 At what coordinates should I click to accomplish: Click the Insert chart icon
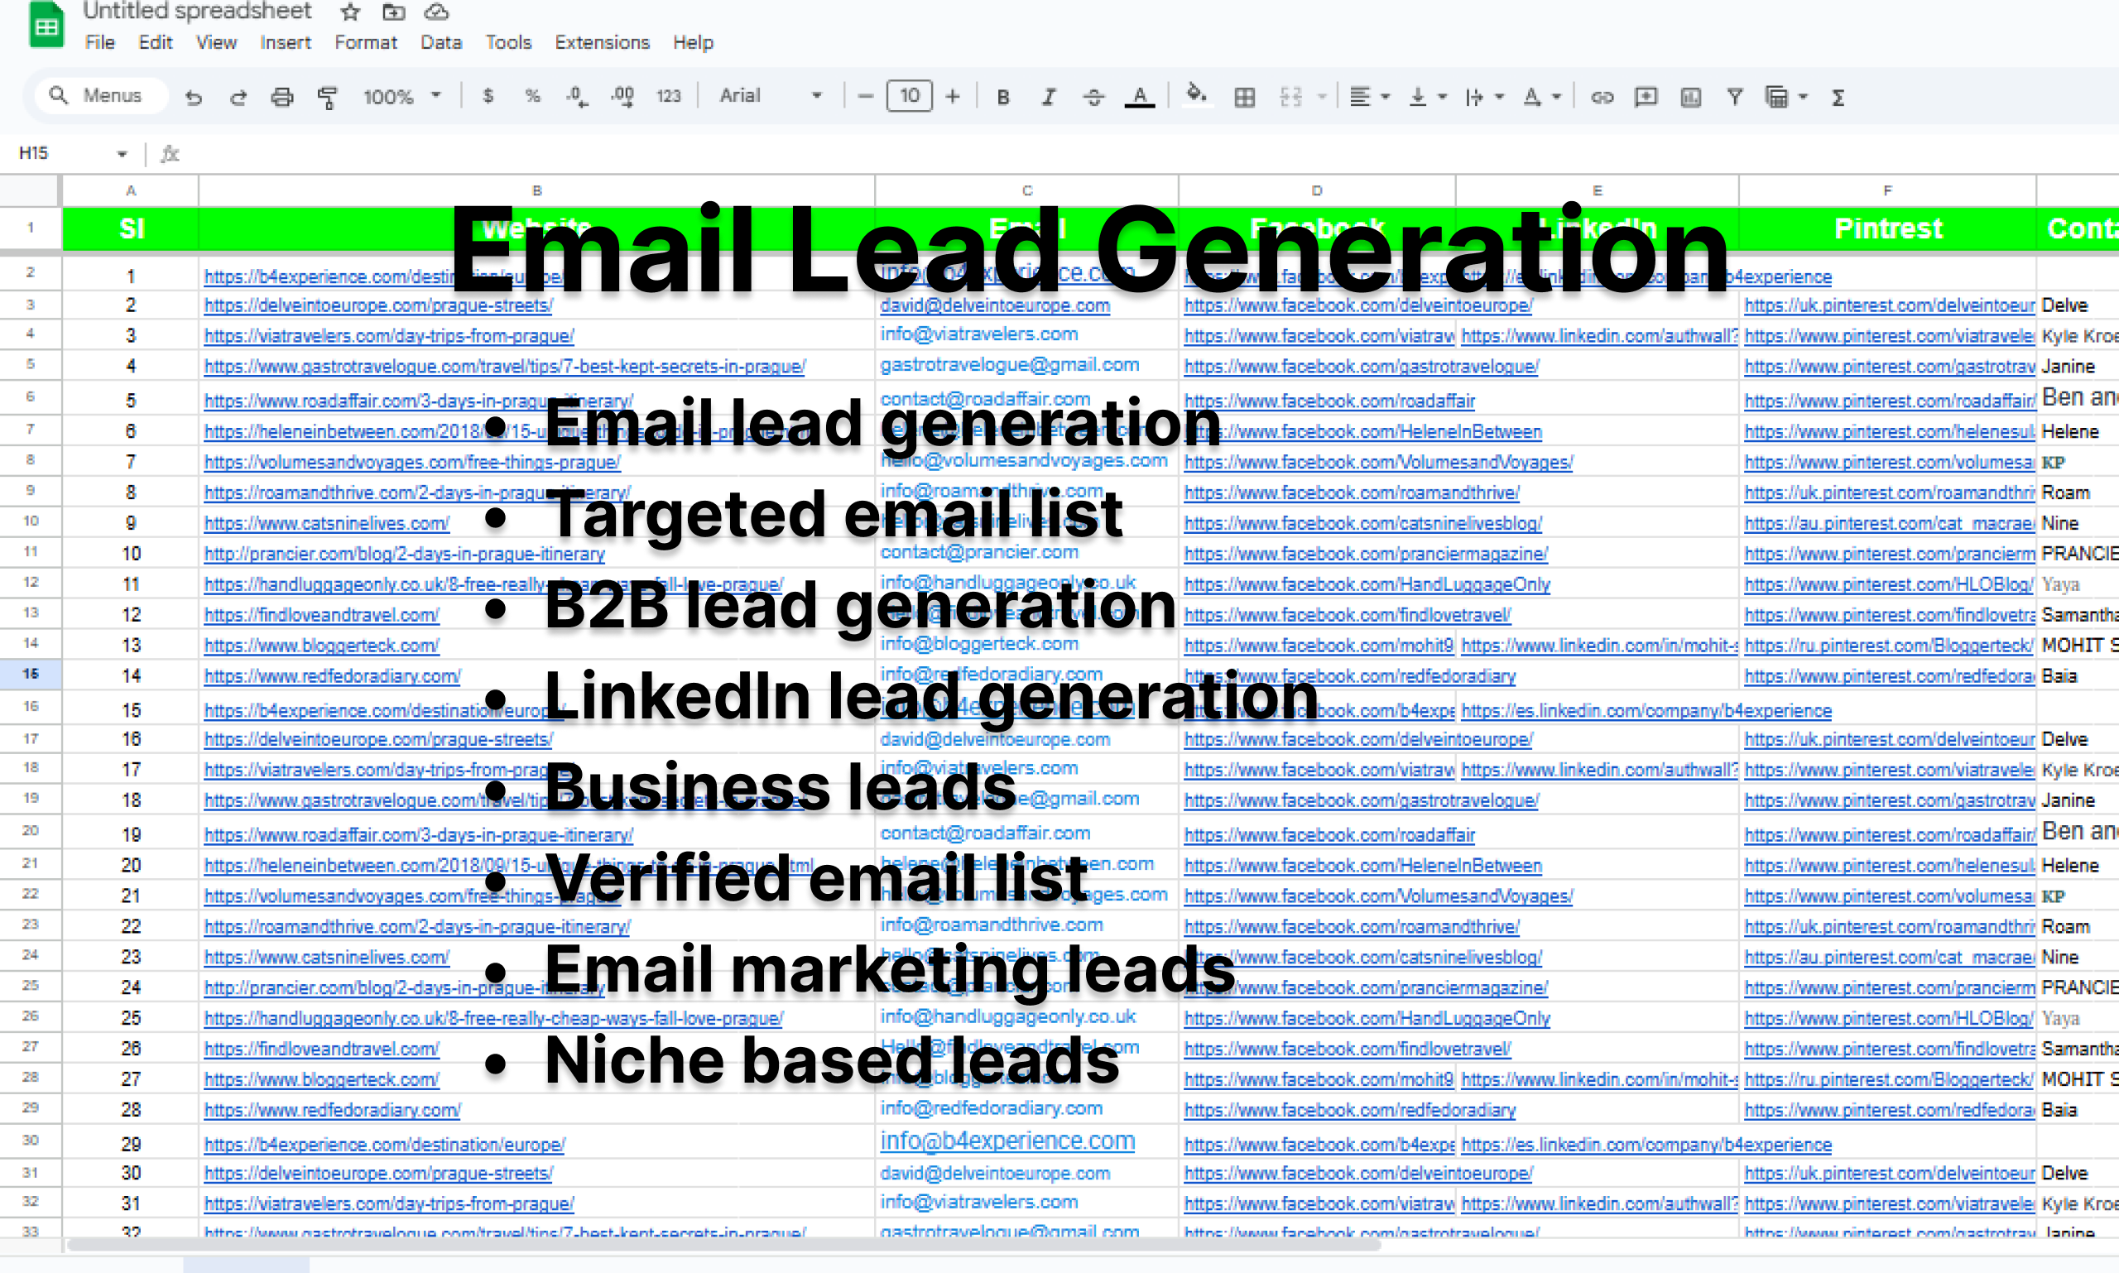(1690, 97)
